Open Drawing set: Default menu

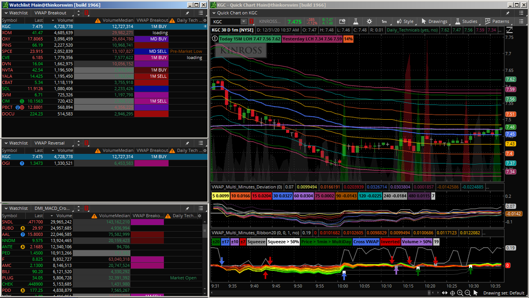(x=504, y=293)
